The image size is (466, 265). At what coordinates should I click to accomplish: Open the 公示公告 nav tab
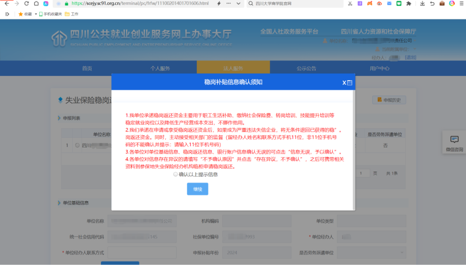(x=306, y=69)
